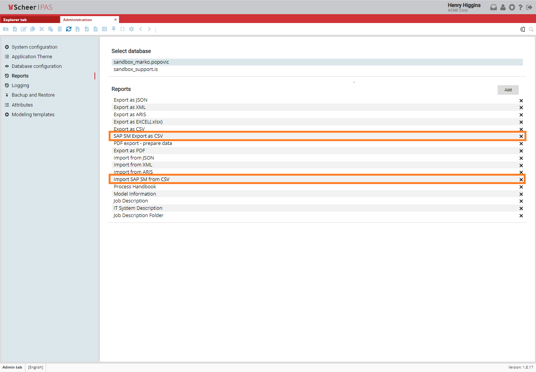This screenshot has height=372, width=536.
Task: Change language via the [English] selector
Action: 35,367
